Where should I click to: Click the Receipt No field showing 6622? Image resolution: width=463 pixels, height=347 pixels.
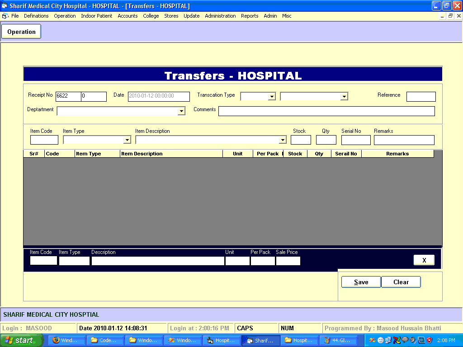point(68,96)
